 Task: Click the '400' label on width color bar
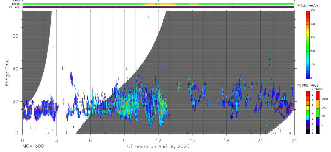pyautogui.click(x=313, y=24)
